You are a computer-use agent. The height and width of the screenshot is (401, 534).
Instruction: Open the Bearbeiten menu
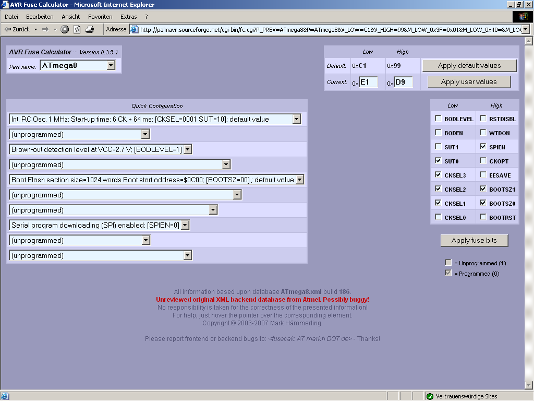pos(40,17)
